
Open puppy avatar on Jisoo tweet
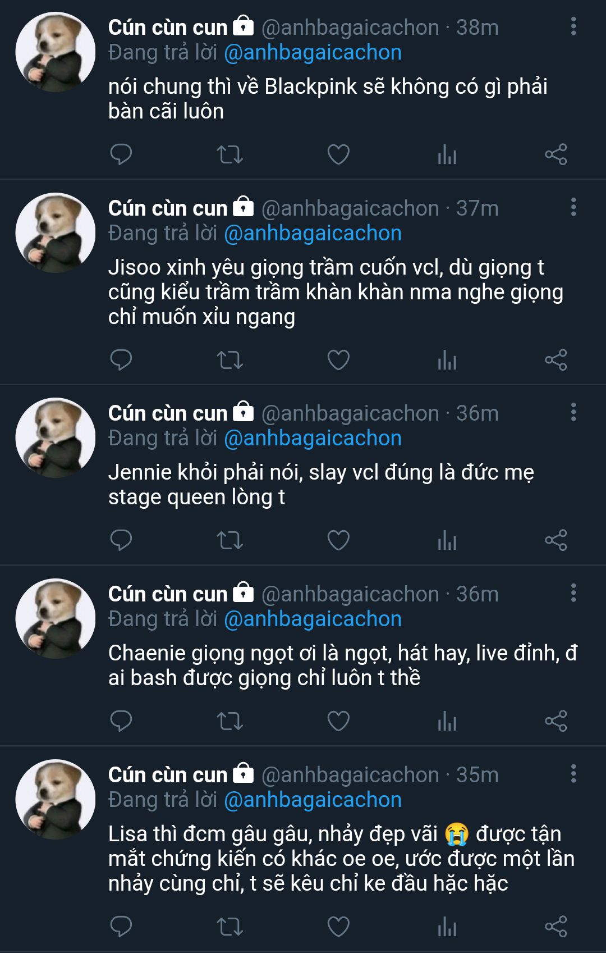tap(55, 232)
